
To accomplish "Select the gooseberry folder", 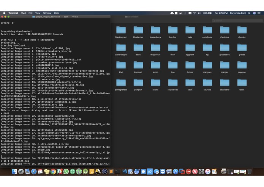I will coord(224,48).
